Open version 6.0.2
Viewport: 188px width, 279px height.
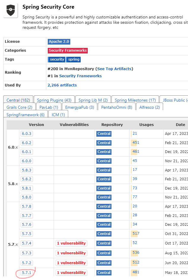[27, 143]
